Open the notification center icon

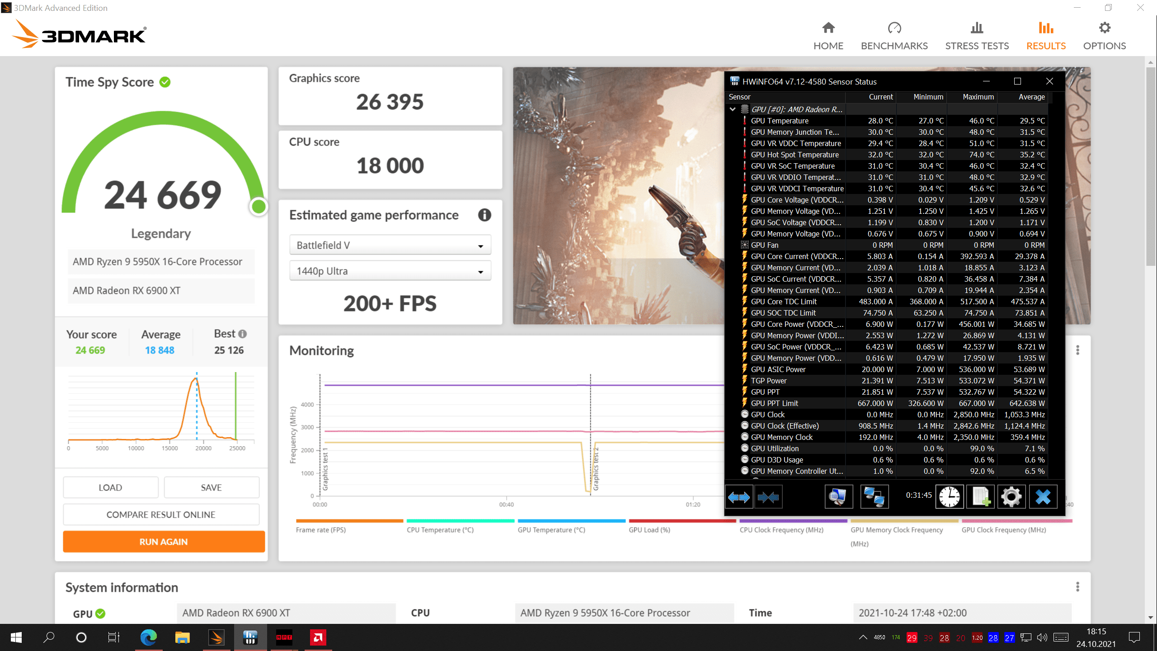(x=1134, y=637)
